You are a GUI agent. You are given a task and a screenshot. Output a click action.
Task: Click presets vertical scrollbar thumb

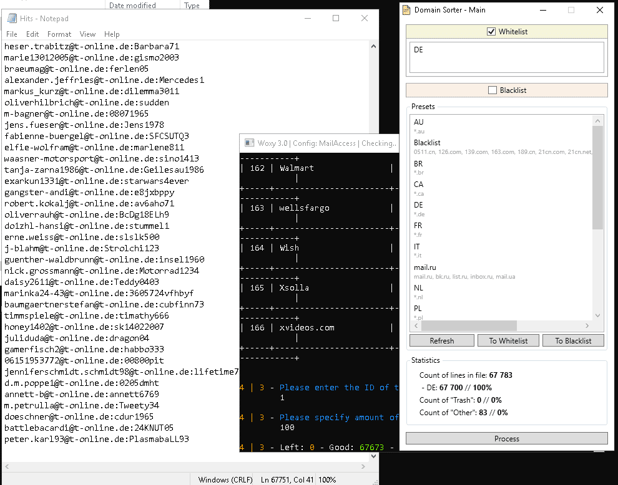point(597,177)
